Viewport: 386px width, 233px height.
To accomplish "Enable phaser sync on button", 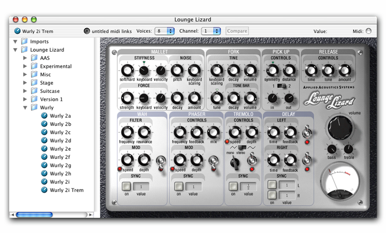I will pos(179,186).
